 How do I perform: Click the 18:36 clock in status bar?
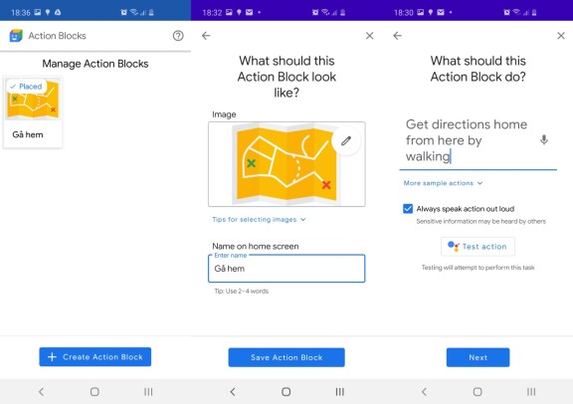[21, 13]
